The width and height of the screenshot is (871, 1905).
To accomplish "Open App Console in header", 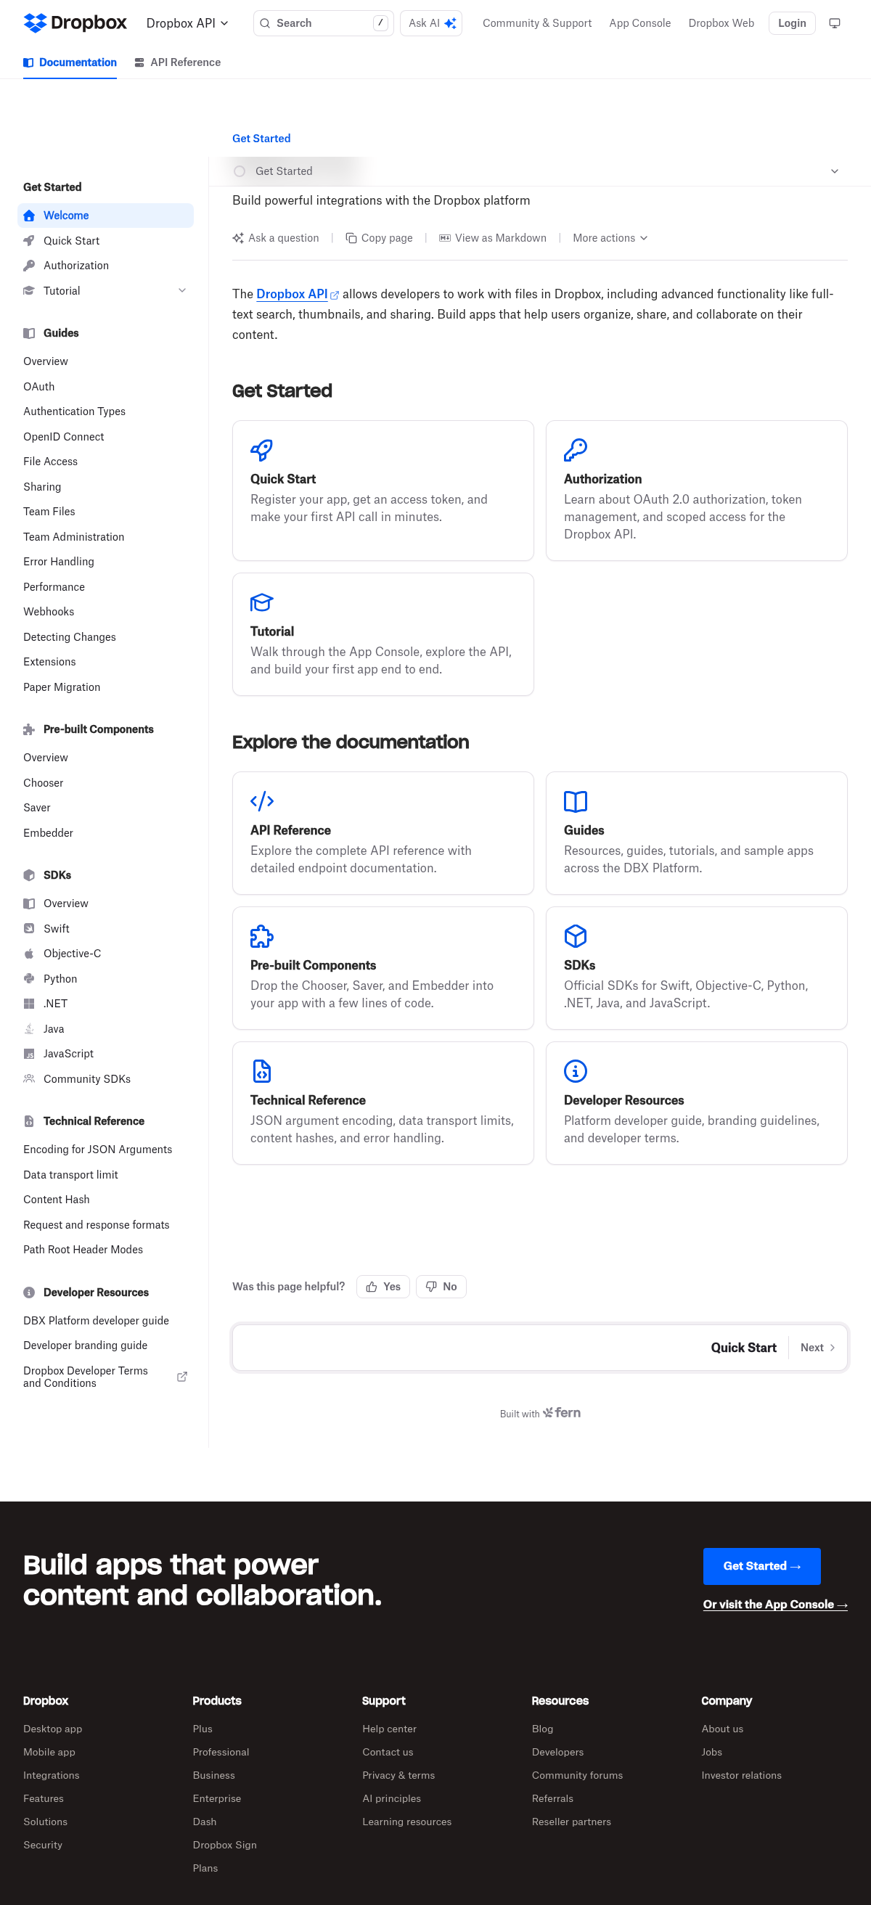I will pos(639,24).
